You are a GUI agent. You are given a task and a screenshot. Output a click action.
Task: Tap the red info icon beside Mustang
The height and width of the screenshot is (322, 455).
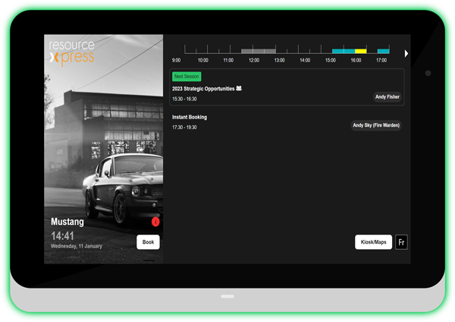(155, 222)
